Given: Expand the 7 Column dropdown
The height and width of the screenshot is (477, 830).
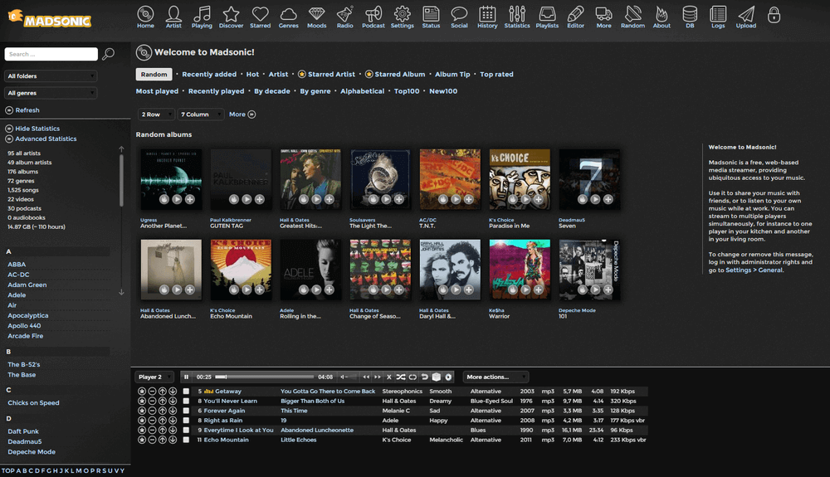Looking at the screenshot, I should pyautogui.click(x=201, y=114).
